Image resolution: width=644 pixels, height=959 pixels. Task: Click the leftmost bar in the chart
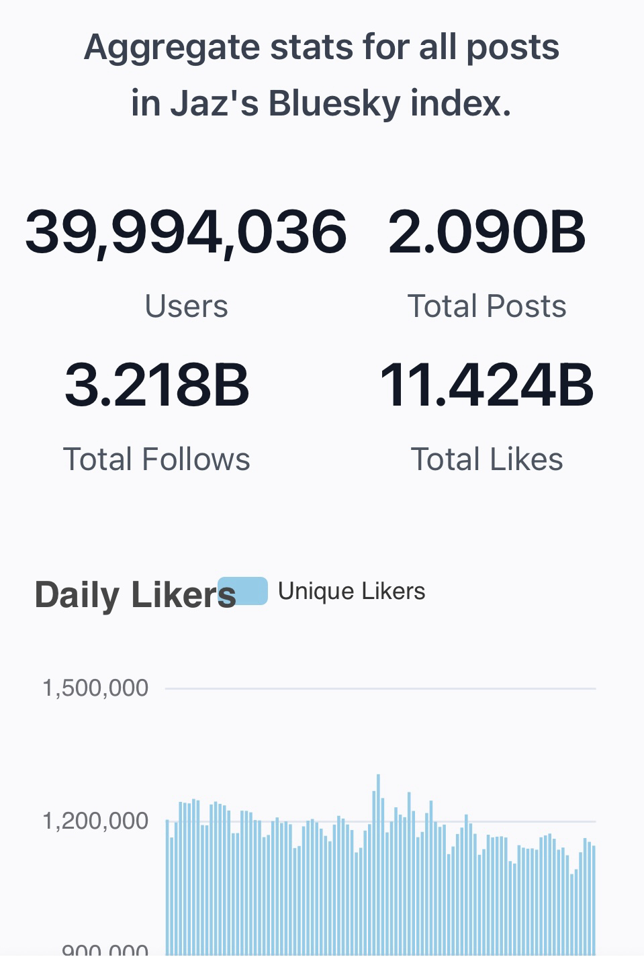click(x=167, y=886)
